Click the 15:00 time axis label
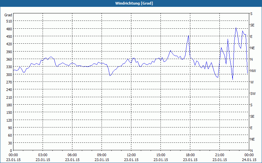The height and width of the screenshot is (163, 262). [x=161, y=155]
